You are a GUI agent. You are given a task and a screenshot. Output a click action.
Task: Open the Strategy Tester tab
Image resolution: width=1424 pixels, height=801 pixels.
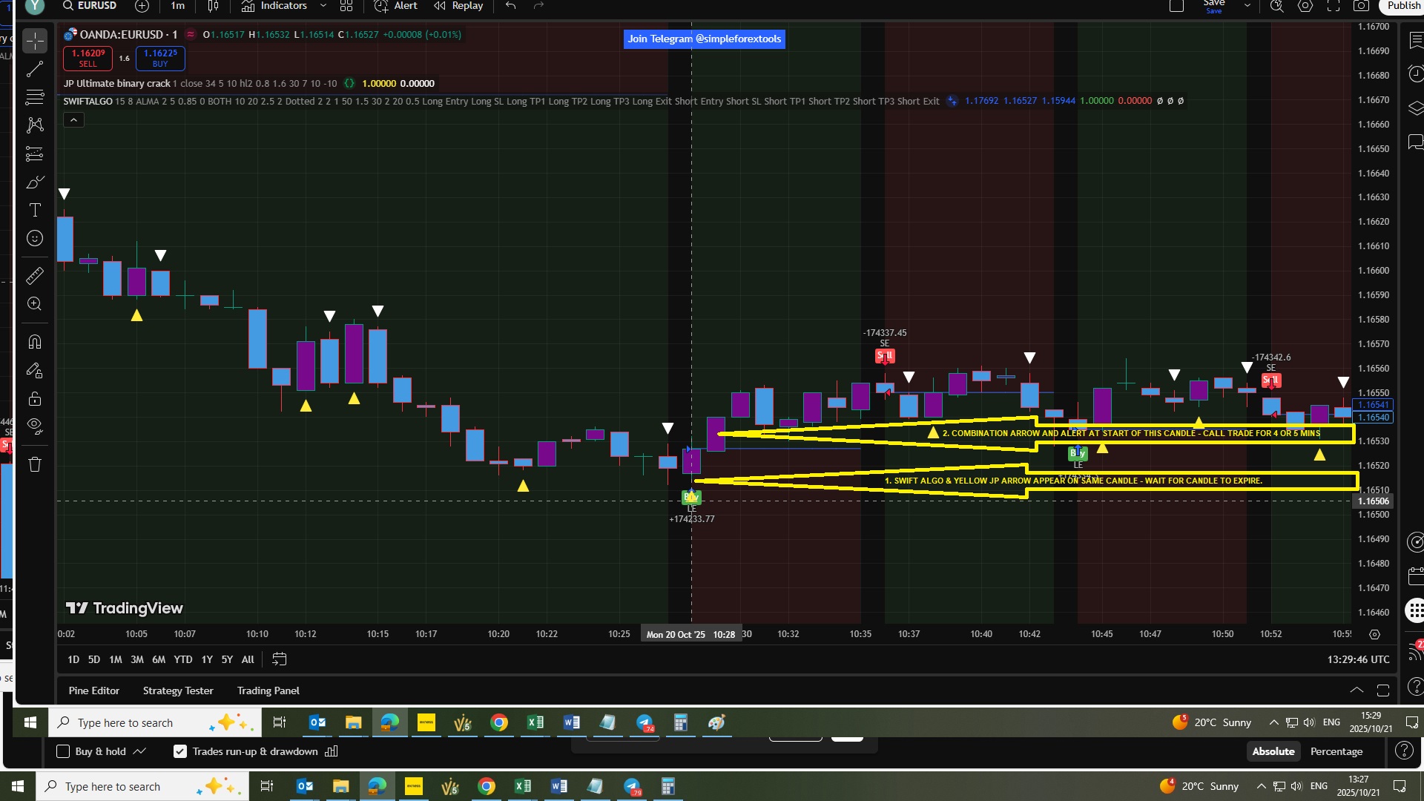(178, 690)
